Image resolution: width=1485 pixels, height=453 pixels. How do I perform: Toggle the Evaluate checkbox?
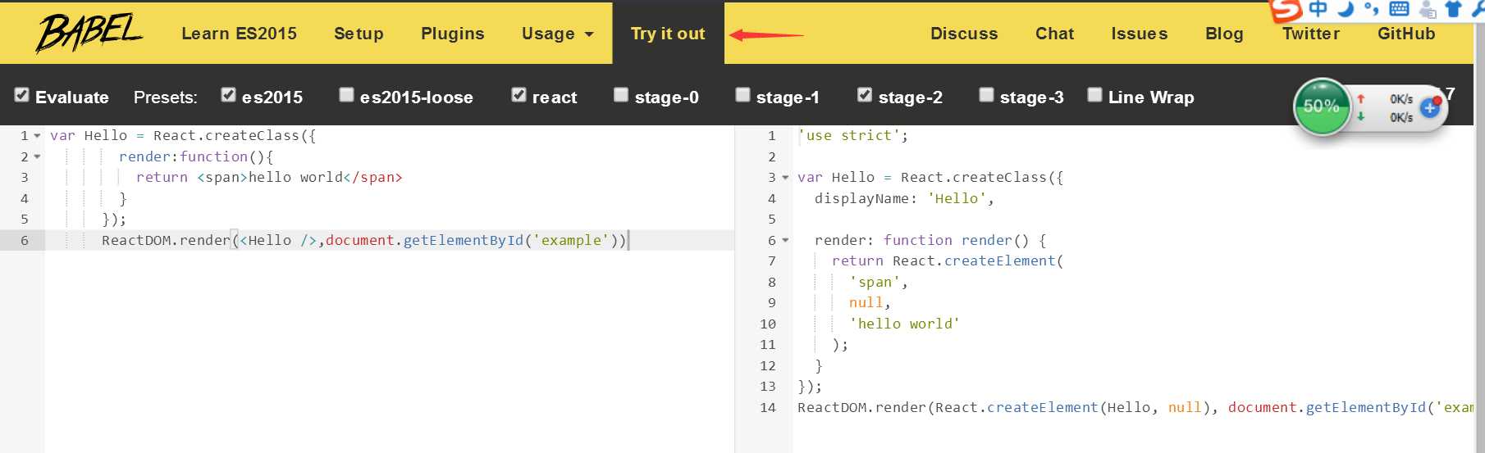(x=22, y=95)
